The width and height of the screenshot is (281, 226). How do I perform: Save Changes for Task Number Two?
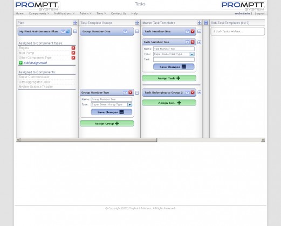tap(174, 67)
